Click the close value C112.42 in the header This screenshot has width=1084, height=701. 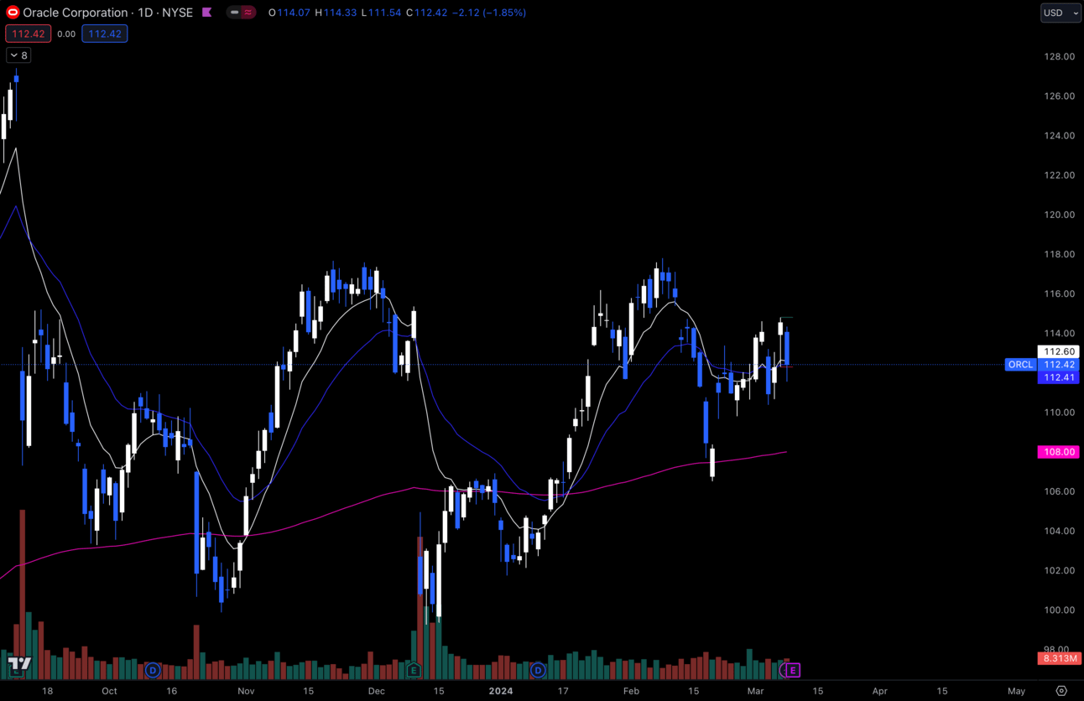pyautogui.click(x=427, y=13)
